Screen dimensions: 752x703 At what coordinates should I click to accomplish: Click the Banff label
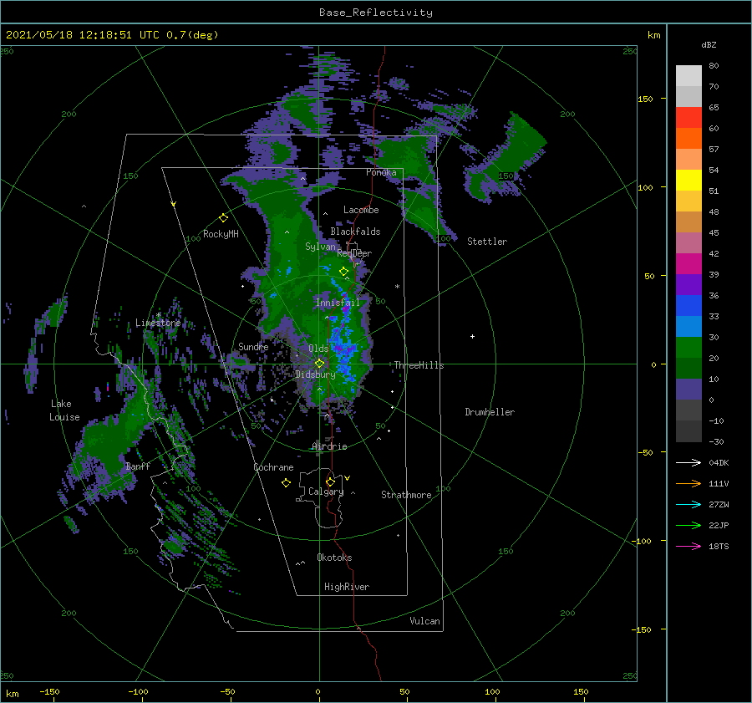(x=138, y=466)
